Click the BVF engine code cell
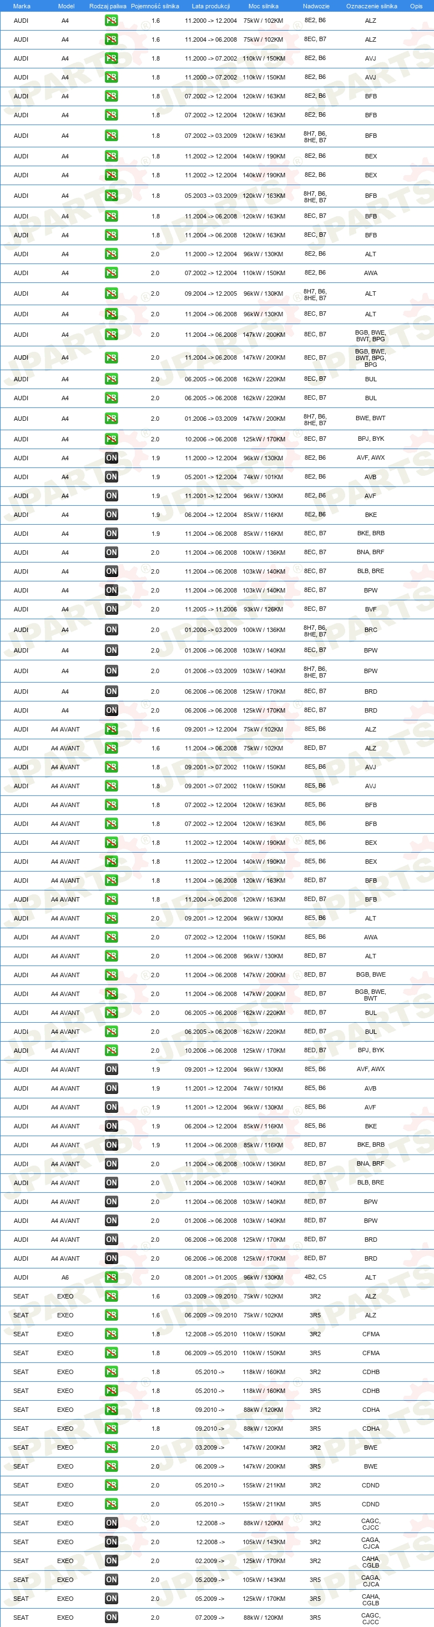The image size is (434, 1627). pos(371,609)
